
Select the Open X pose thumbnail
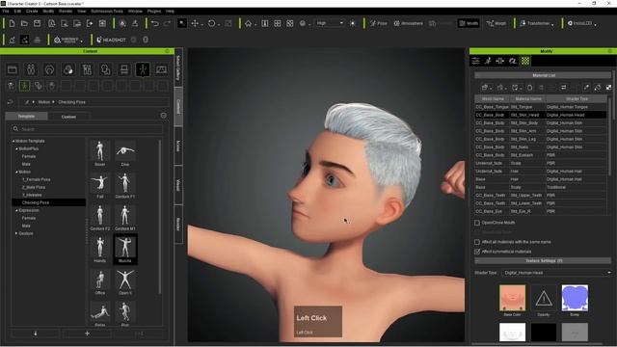[125, 281]
